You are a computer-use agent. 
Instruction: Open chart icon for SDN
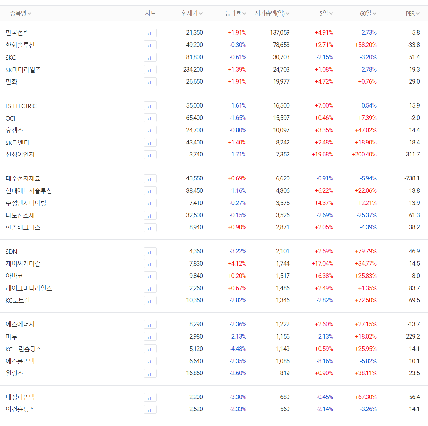(x=150, y=251)
